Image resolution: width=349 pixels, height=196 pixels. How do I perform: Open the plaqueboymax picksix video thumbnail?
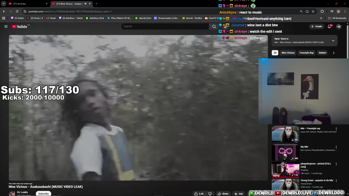pos(285,170)
